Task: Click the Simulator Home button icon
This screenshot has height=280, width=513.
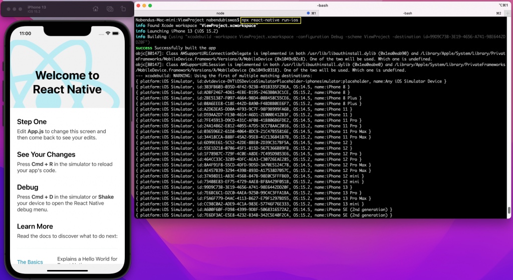Action: pyautogui.click(x=96, y=9)
